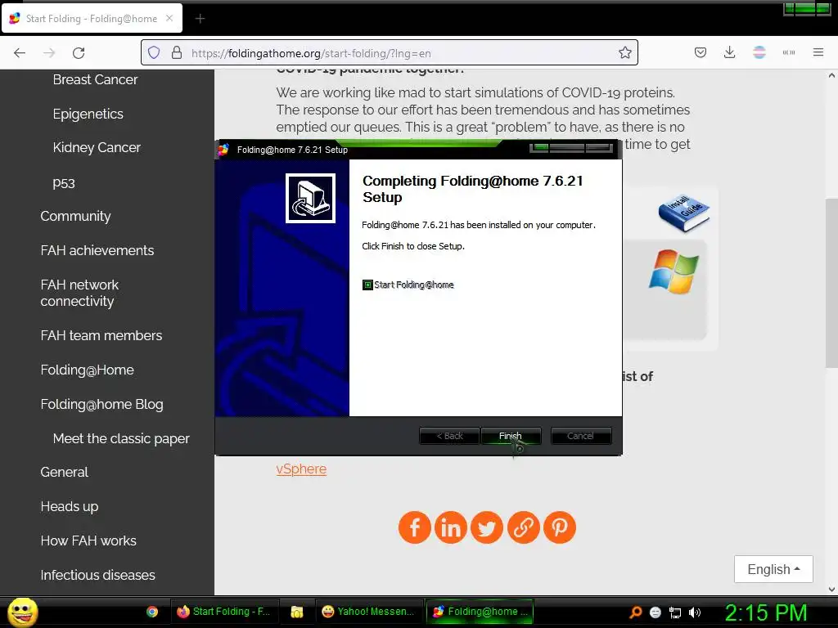Share on Pinterest icon

tap(560, 527)
